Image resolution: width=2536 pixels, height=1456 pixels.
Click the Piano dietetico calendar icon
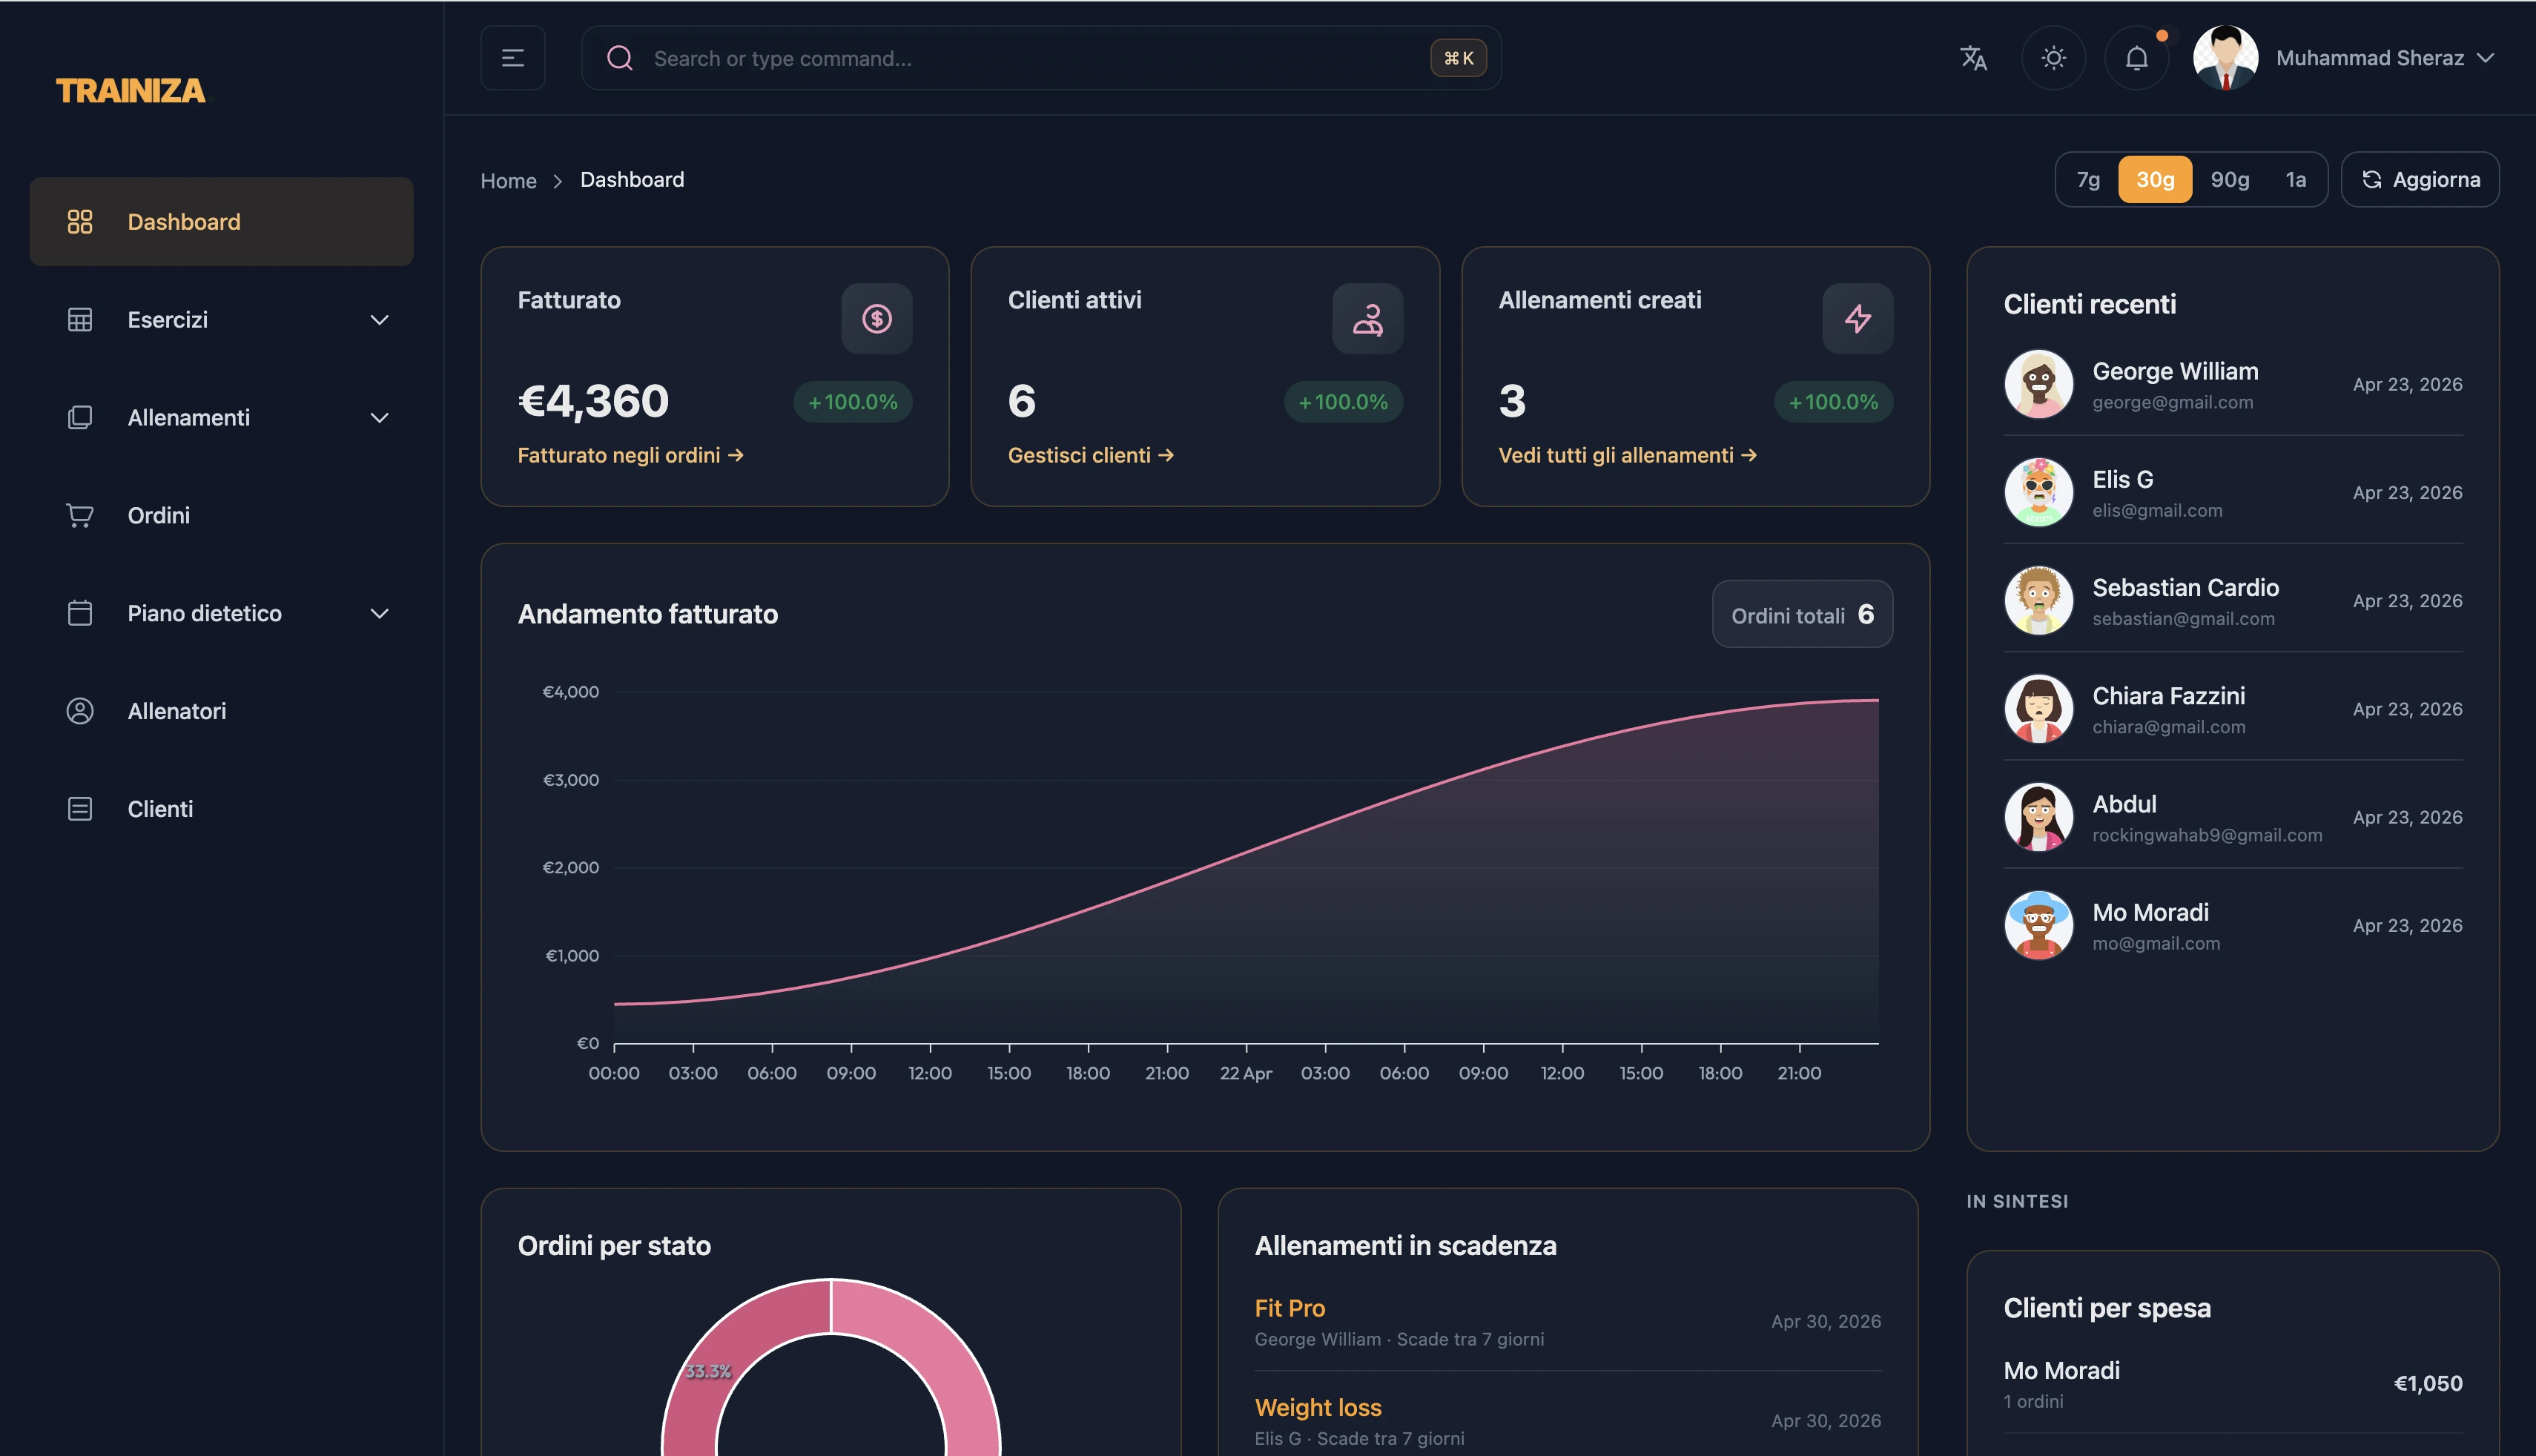[80, 613]
